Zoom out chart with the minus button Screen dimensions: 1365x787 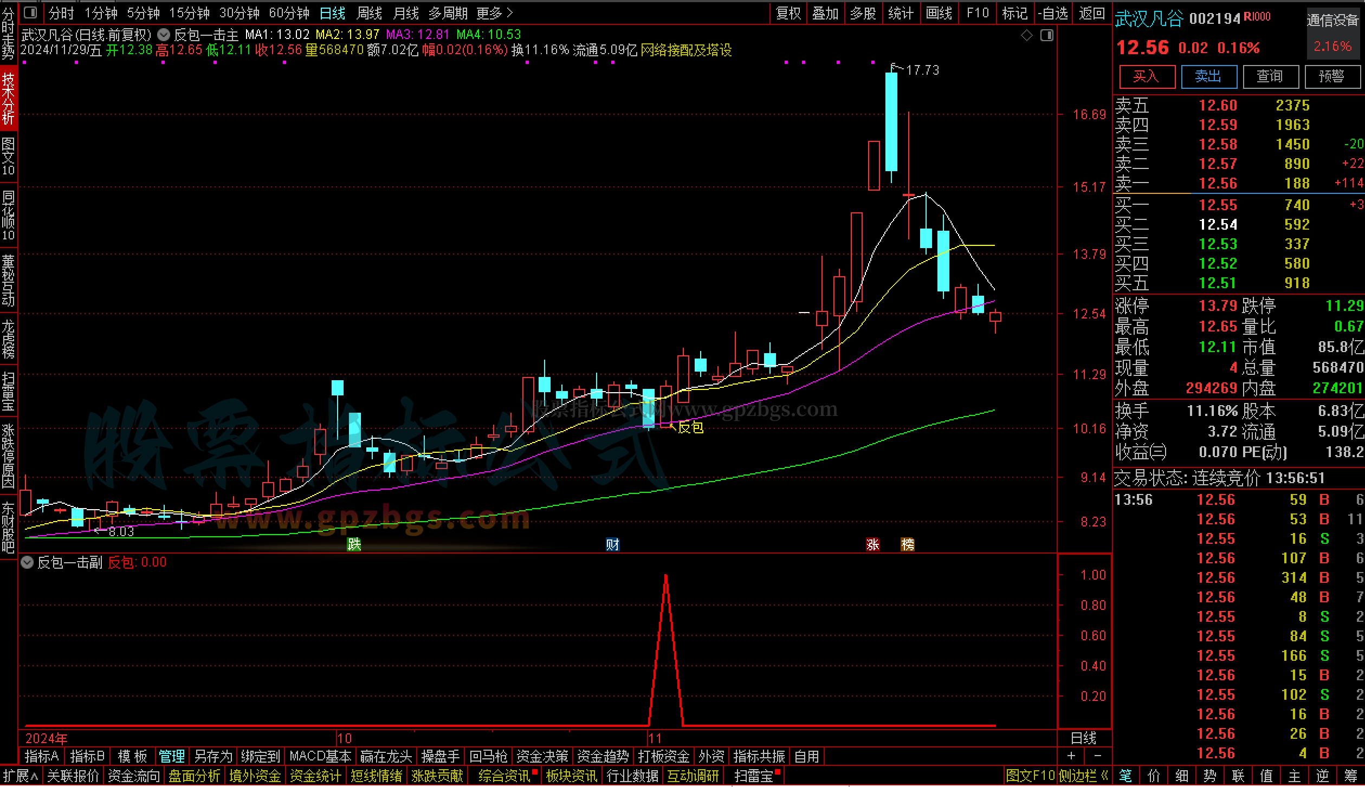(1098, 756)
